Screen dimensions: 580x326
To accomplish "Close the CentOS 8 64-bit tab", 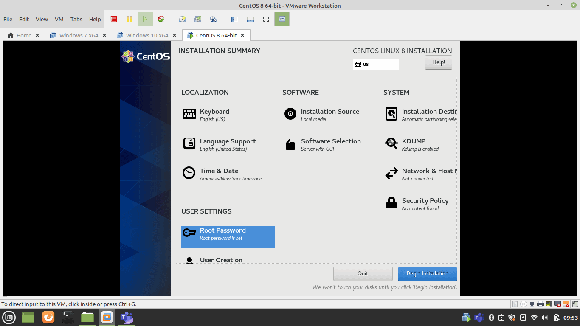I will click(242, 35).
